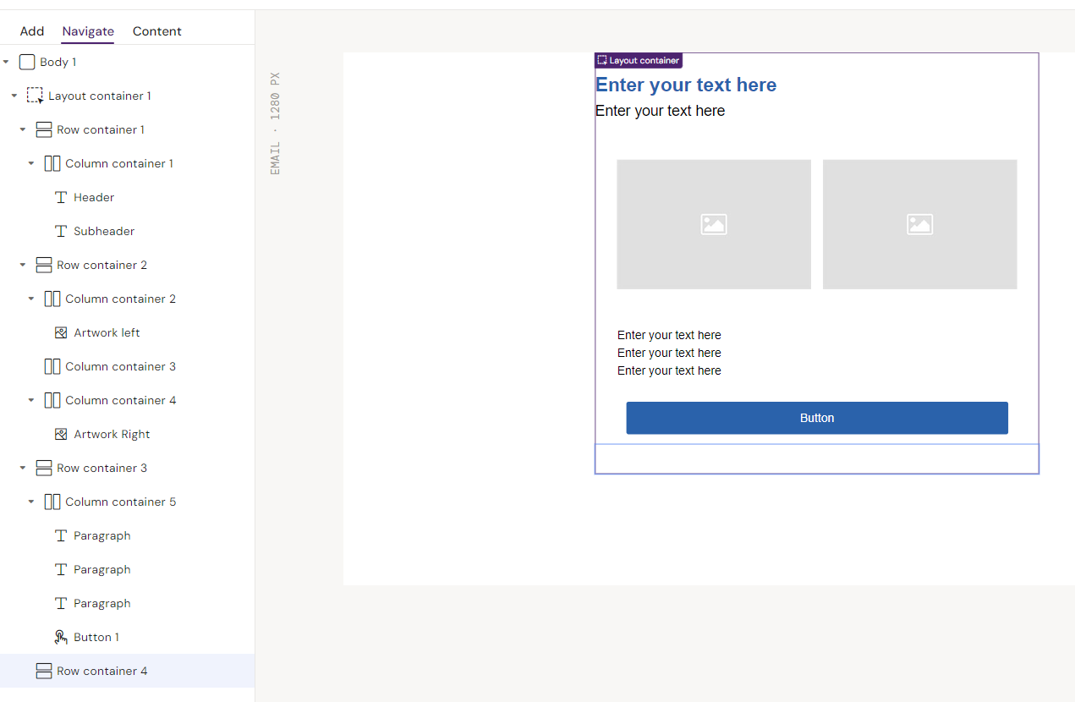Viewport: 1075px width, 702px height.
Task: Click the Column container 3 icon
Action: pyautogui.click(x=52, y=366)
